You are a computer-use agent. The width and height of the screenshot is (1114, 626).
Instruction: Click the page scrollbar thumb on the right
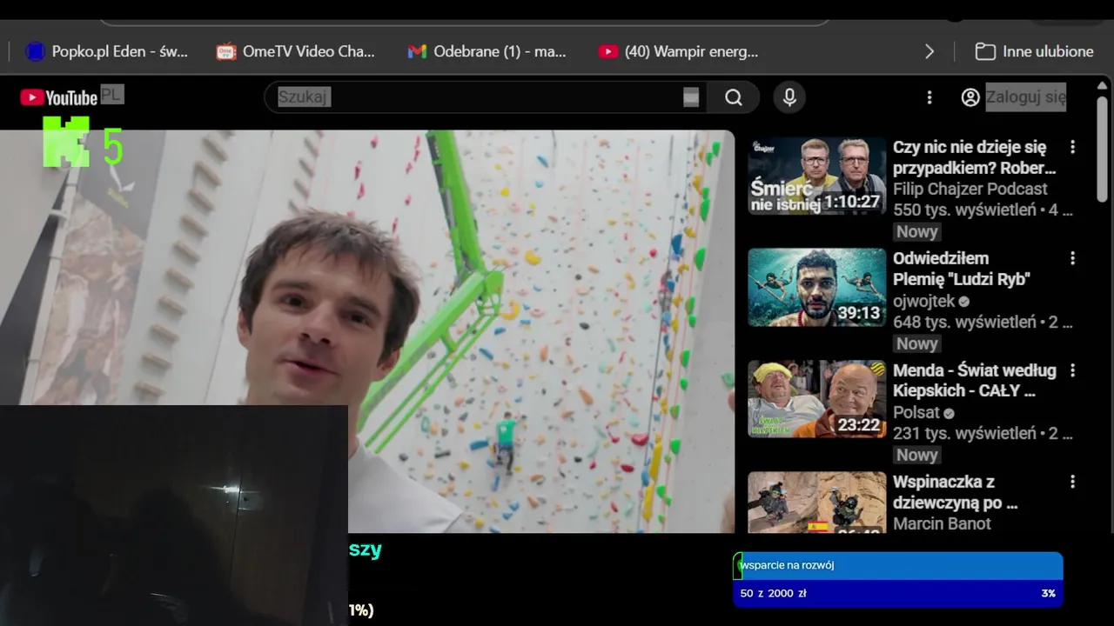tap(1103, 150)
